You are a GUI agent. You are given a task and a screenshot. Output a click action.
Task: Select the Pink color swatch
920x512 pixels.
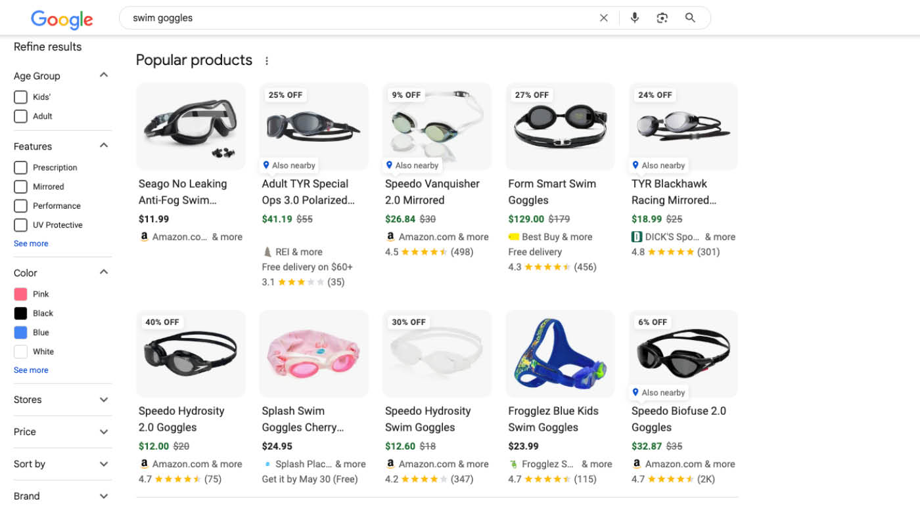[x=20, y=294]
